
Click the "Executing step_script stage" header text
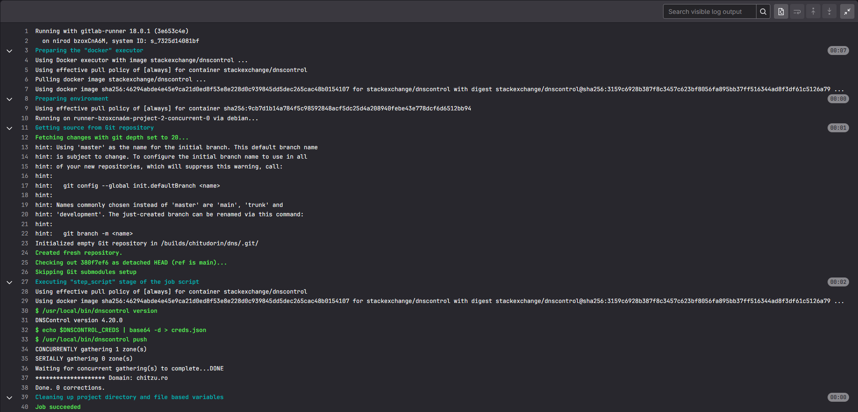(x=117, y=282)
